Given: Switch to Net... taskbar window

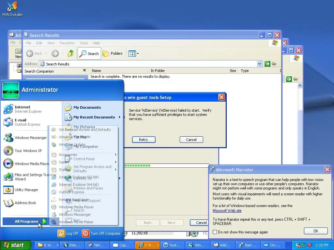Looking at the screenshot, I should point(97,245).
